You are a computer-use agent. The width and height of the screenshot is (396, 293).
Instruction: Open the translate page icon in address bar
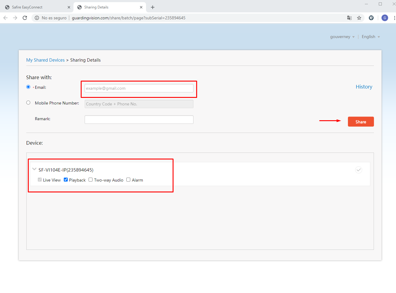pos(349,18)
